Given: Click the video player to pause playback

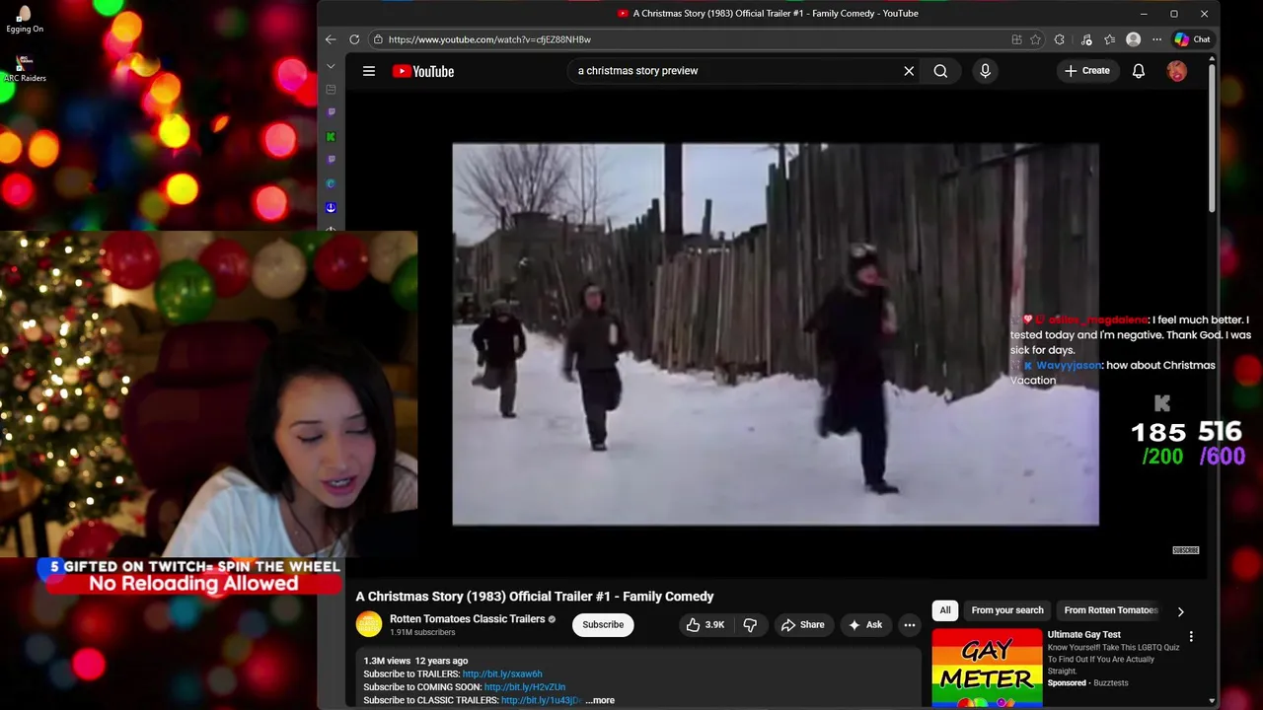Looking at the screenshot, I should point(776,334).
